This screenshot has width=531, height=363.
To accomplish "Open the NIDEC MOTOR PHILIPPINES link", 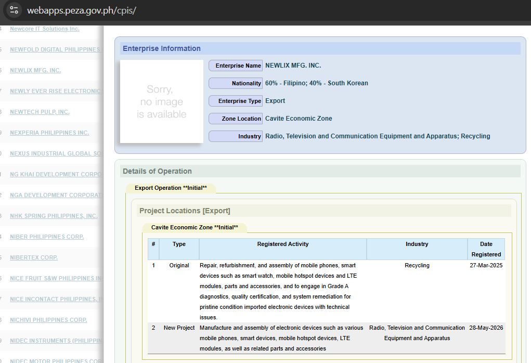I will [56, 361].
